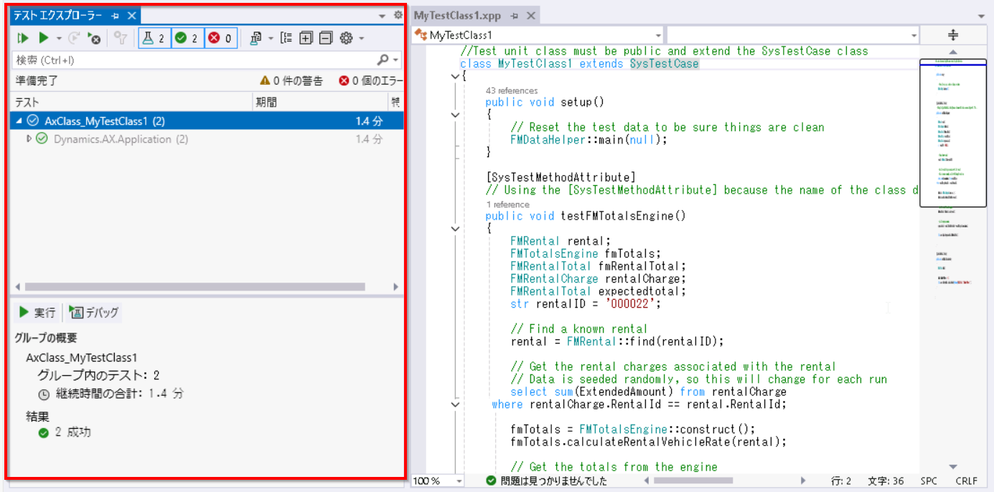
Task: Click the test list horizontal scrollbar
Action: pyautogui.click(x=194, y=287)
